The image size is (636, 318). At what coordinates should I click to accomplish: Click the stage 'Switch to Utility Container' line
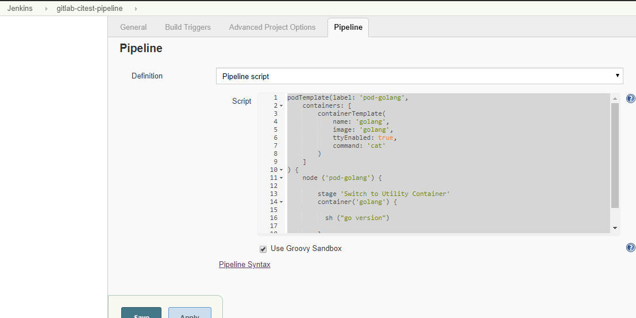point(384,194)
